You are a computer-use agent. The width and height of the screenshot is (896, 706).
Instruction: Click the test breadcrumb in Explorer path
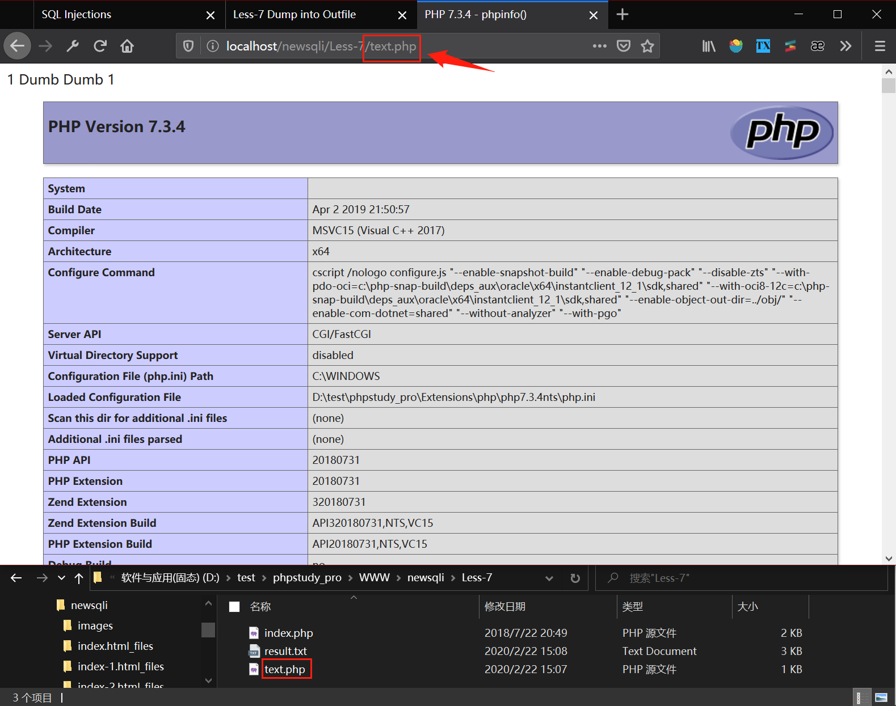point(246,578)
